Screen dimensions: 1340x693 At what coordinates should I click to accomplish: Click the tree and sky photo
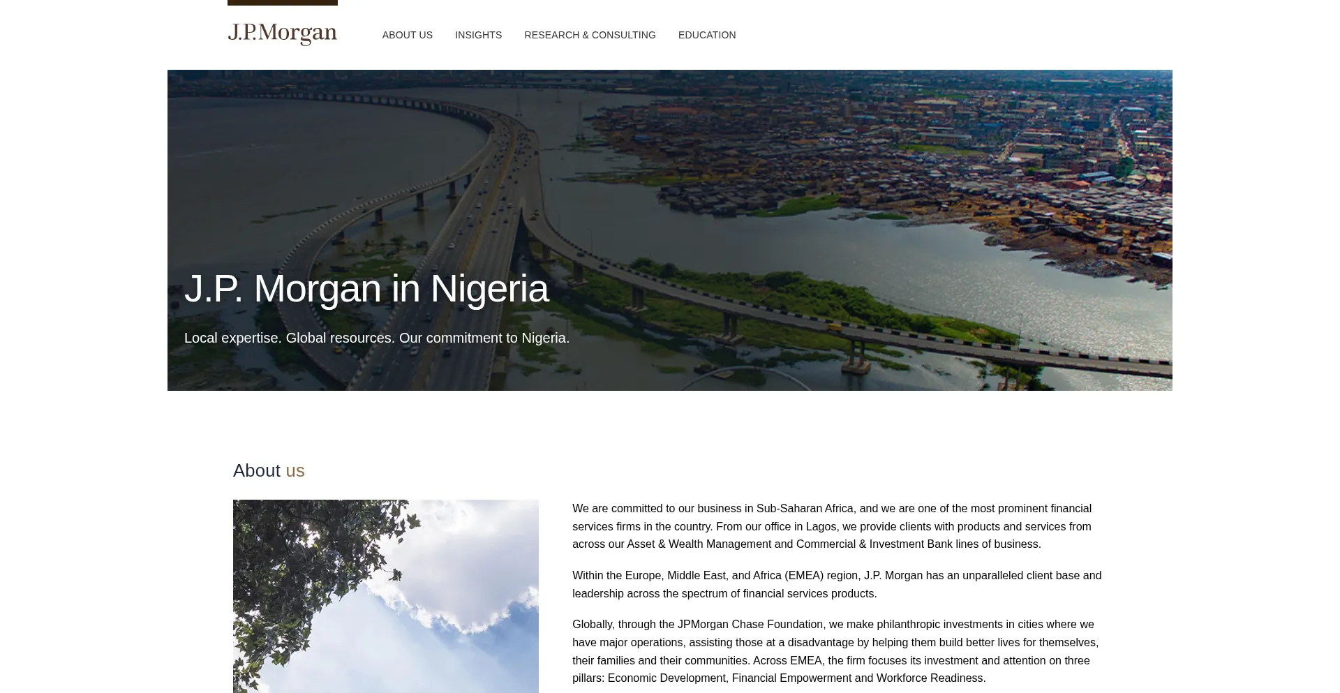pos(386,596)
